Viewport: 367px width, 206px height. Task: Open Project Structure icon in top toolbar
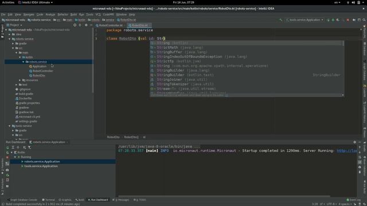point(354,20)
